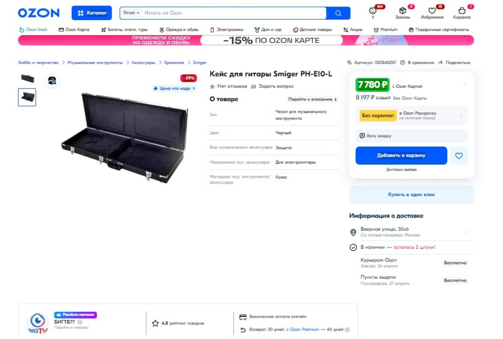The width and height of the screenshot is (503, 339).
Task: Click the Поделиться share icon
Action: 441,62
